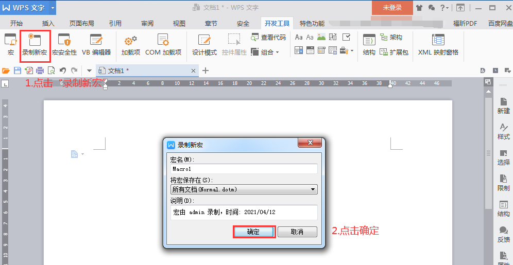Click inside the 宏名 Macro1 field
The height and width of the screenshot is (265, 513).
point(244,169)
